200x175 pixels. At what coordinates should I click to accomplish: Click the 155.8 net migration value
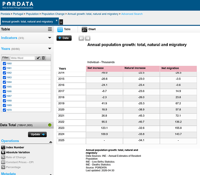tap(178, 128)
